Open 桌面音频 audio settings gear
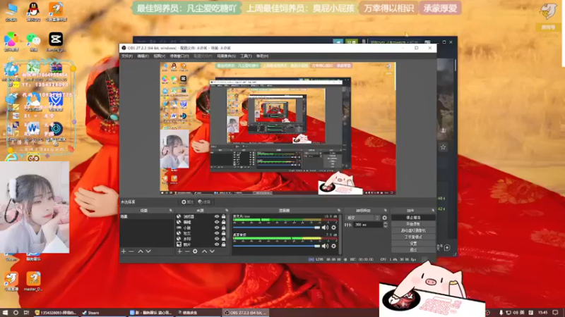The height and width of the screenshot is (317, 565). pos(333,246)
